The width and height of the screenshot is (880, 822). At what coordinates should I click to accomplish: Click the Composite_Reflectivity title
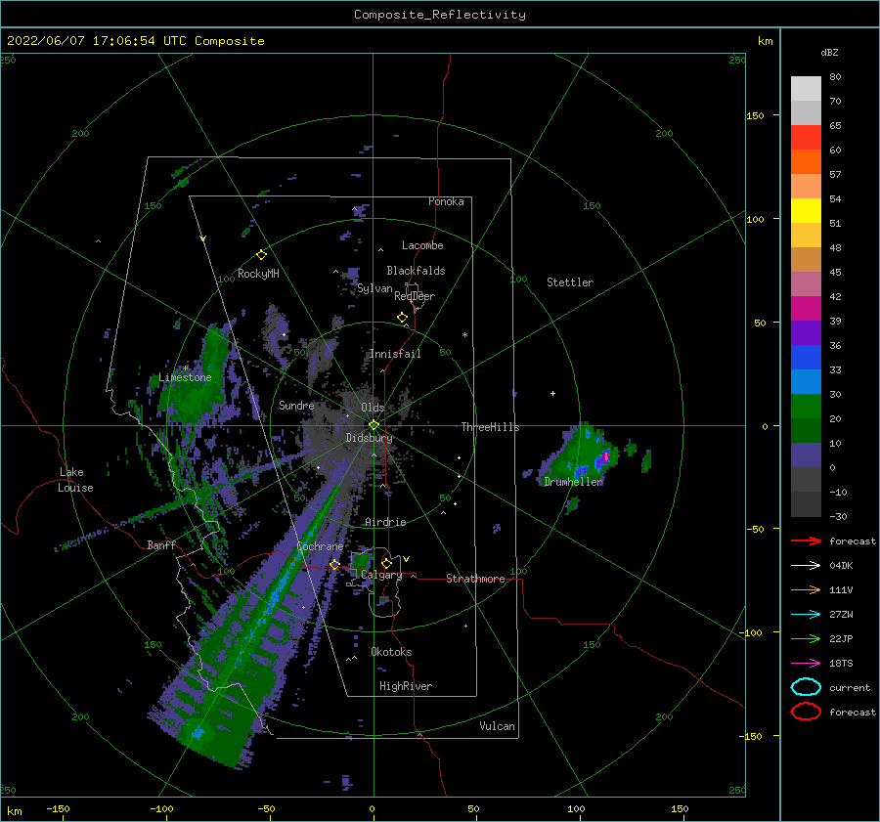(x=439, y=15)
